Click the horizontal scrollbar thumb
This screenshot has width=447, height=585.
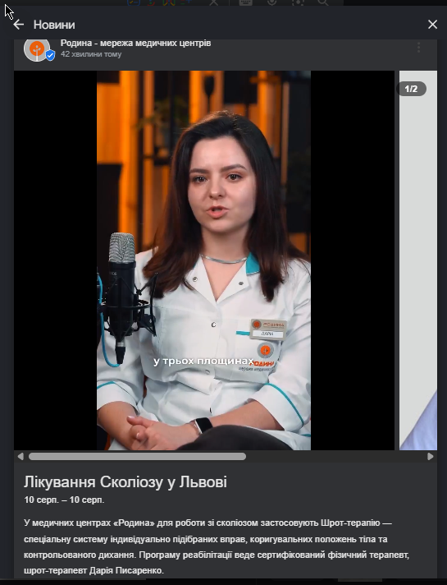coord(137,456)
